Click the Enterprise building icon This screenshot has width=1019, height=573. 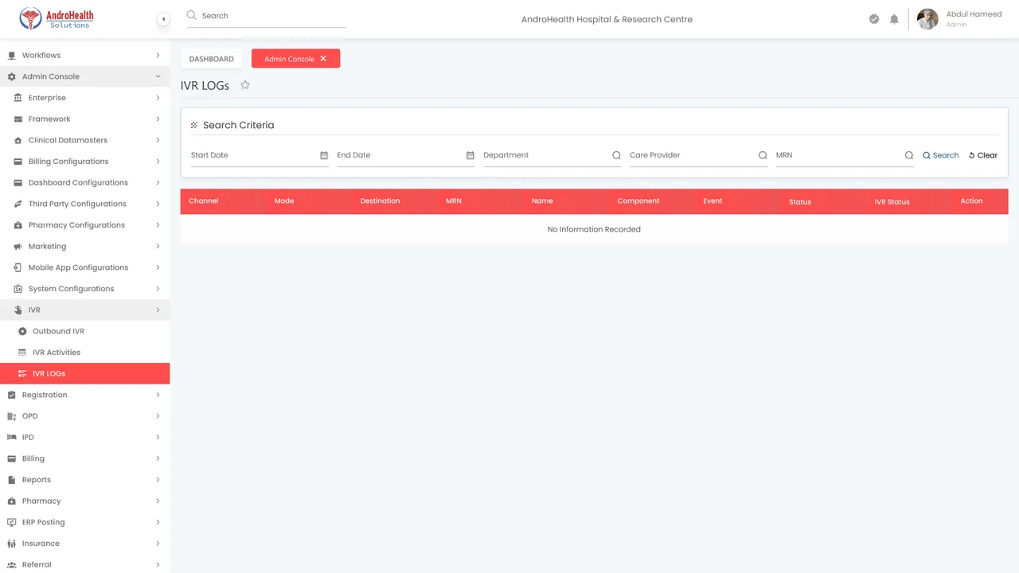tap(18, 98)
